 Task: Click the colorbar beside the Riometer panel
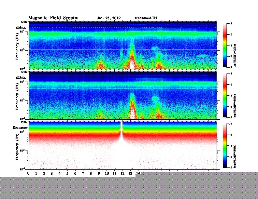[x=225, y=146]
